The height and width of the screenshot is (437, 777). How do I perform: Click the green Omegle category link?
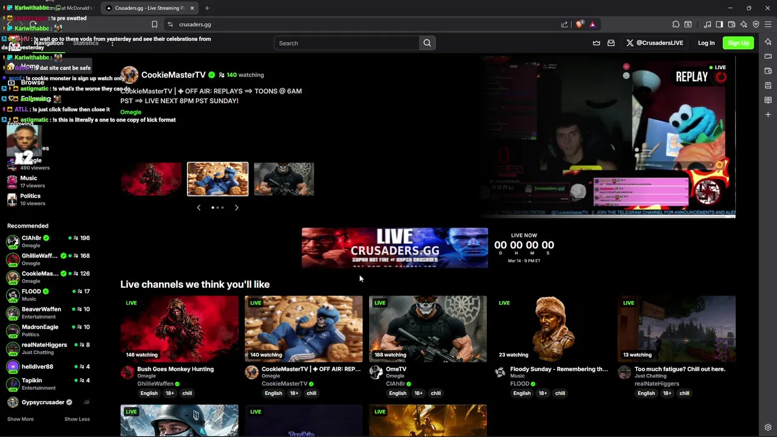pyautogui.click(x=131, y=112)
